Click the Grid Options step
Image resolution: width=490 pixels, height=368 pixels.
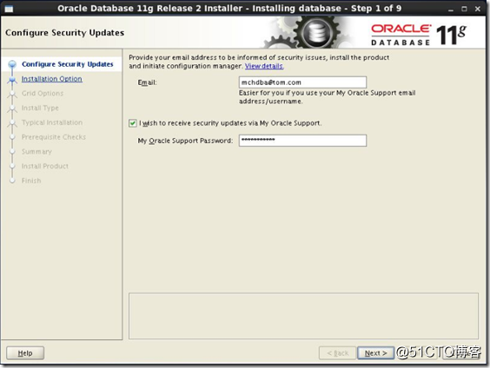pyautogui.click(x=43, y=94)
